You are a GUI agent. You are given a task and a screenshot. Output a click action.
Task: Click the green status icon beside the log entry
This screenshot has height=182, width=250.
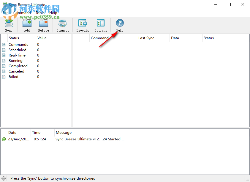4,139
